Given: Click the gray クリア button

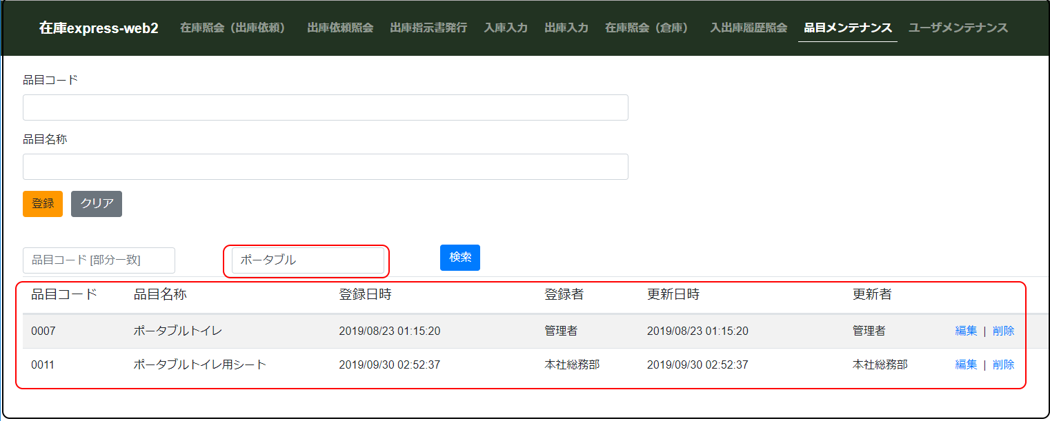Looking at the screenshot, I should coord(97,204).
